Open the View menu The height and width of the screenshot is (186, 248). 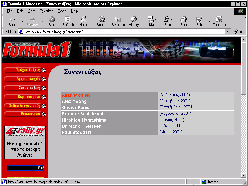[x=31, y=11]
